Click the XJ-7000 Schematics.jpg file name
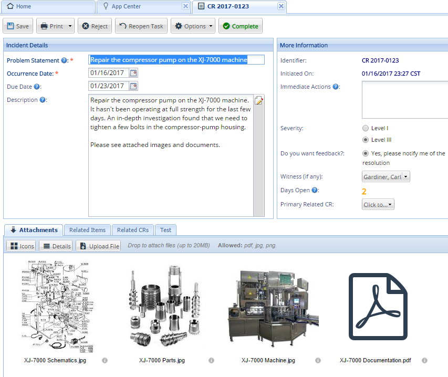The height and width of the screenshot is (377, 448). point(55,360)
